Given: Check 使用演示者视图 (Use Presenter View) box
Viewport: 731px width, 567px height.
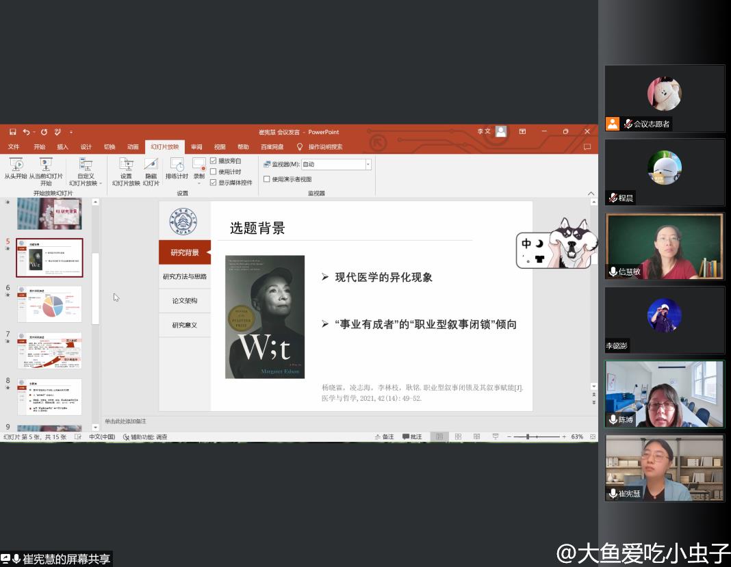Looking at the screenshot, I should [267, 179].
